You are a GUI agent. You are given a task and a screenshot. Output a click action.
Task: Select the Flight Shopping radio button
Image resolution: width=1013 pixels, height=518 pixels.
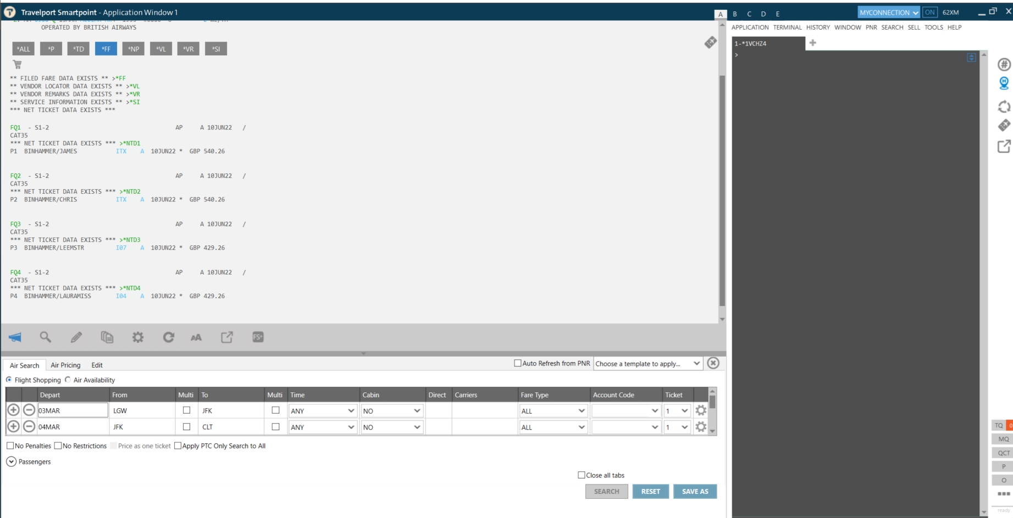pyautogui.click(x=9, y=379)
